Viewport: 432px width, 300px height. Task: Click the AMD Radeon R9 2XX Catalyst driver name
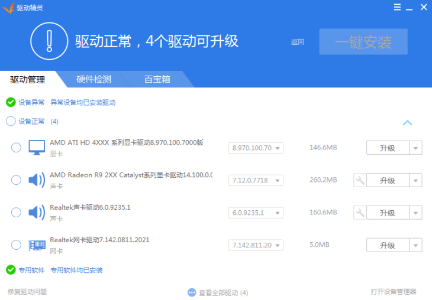131,175
